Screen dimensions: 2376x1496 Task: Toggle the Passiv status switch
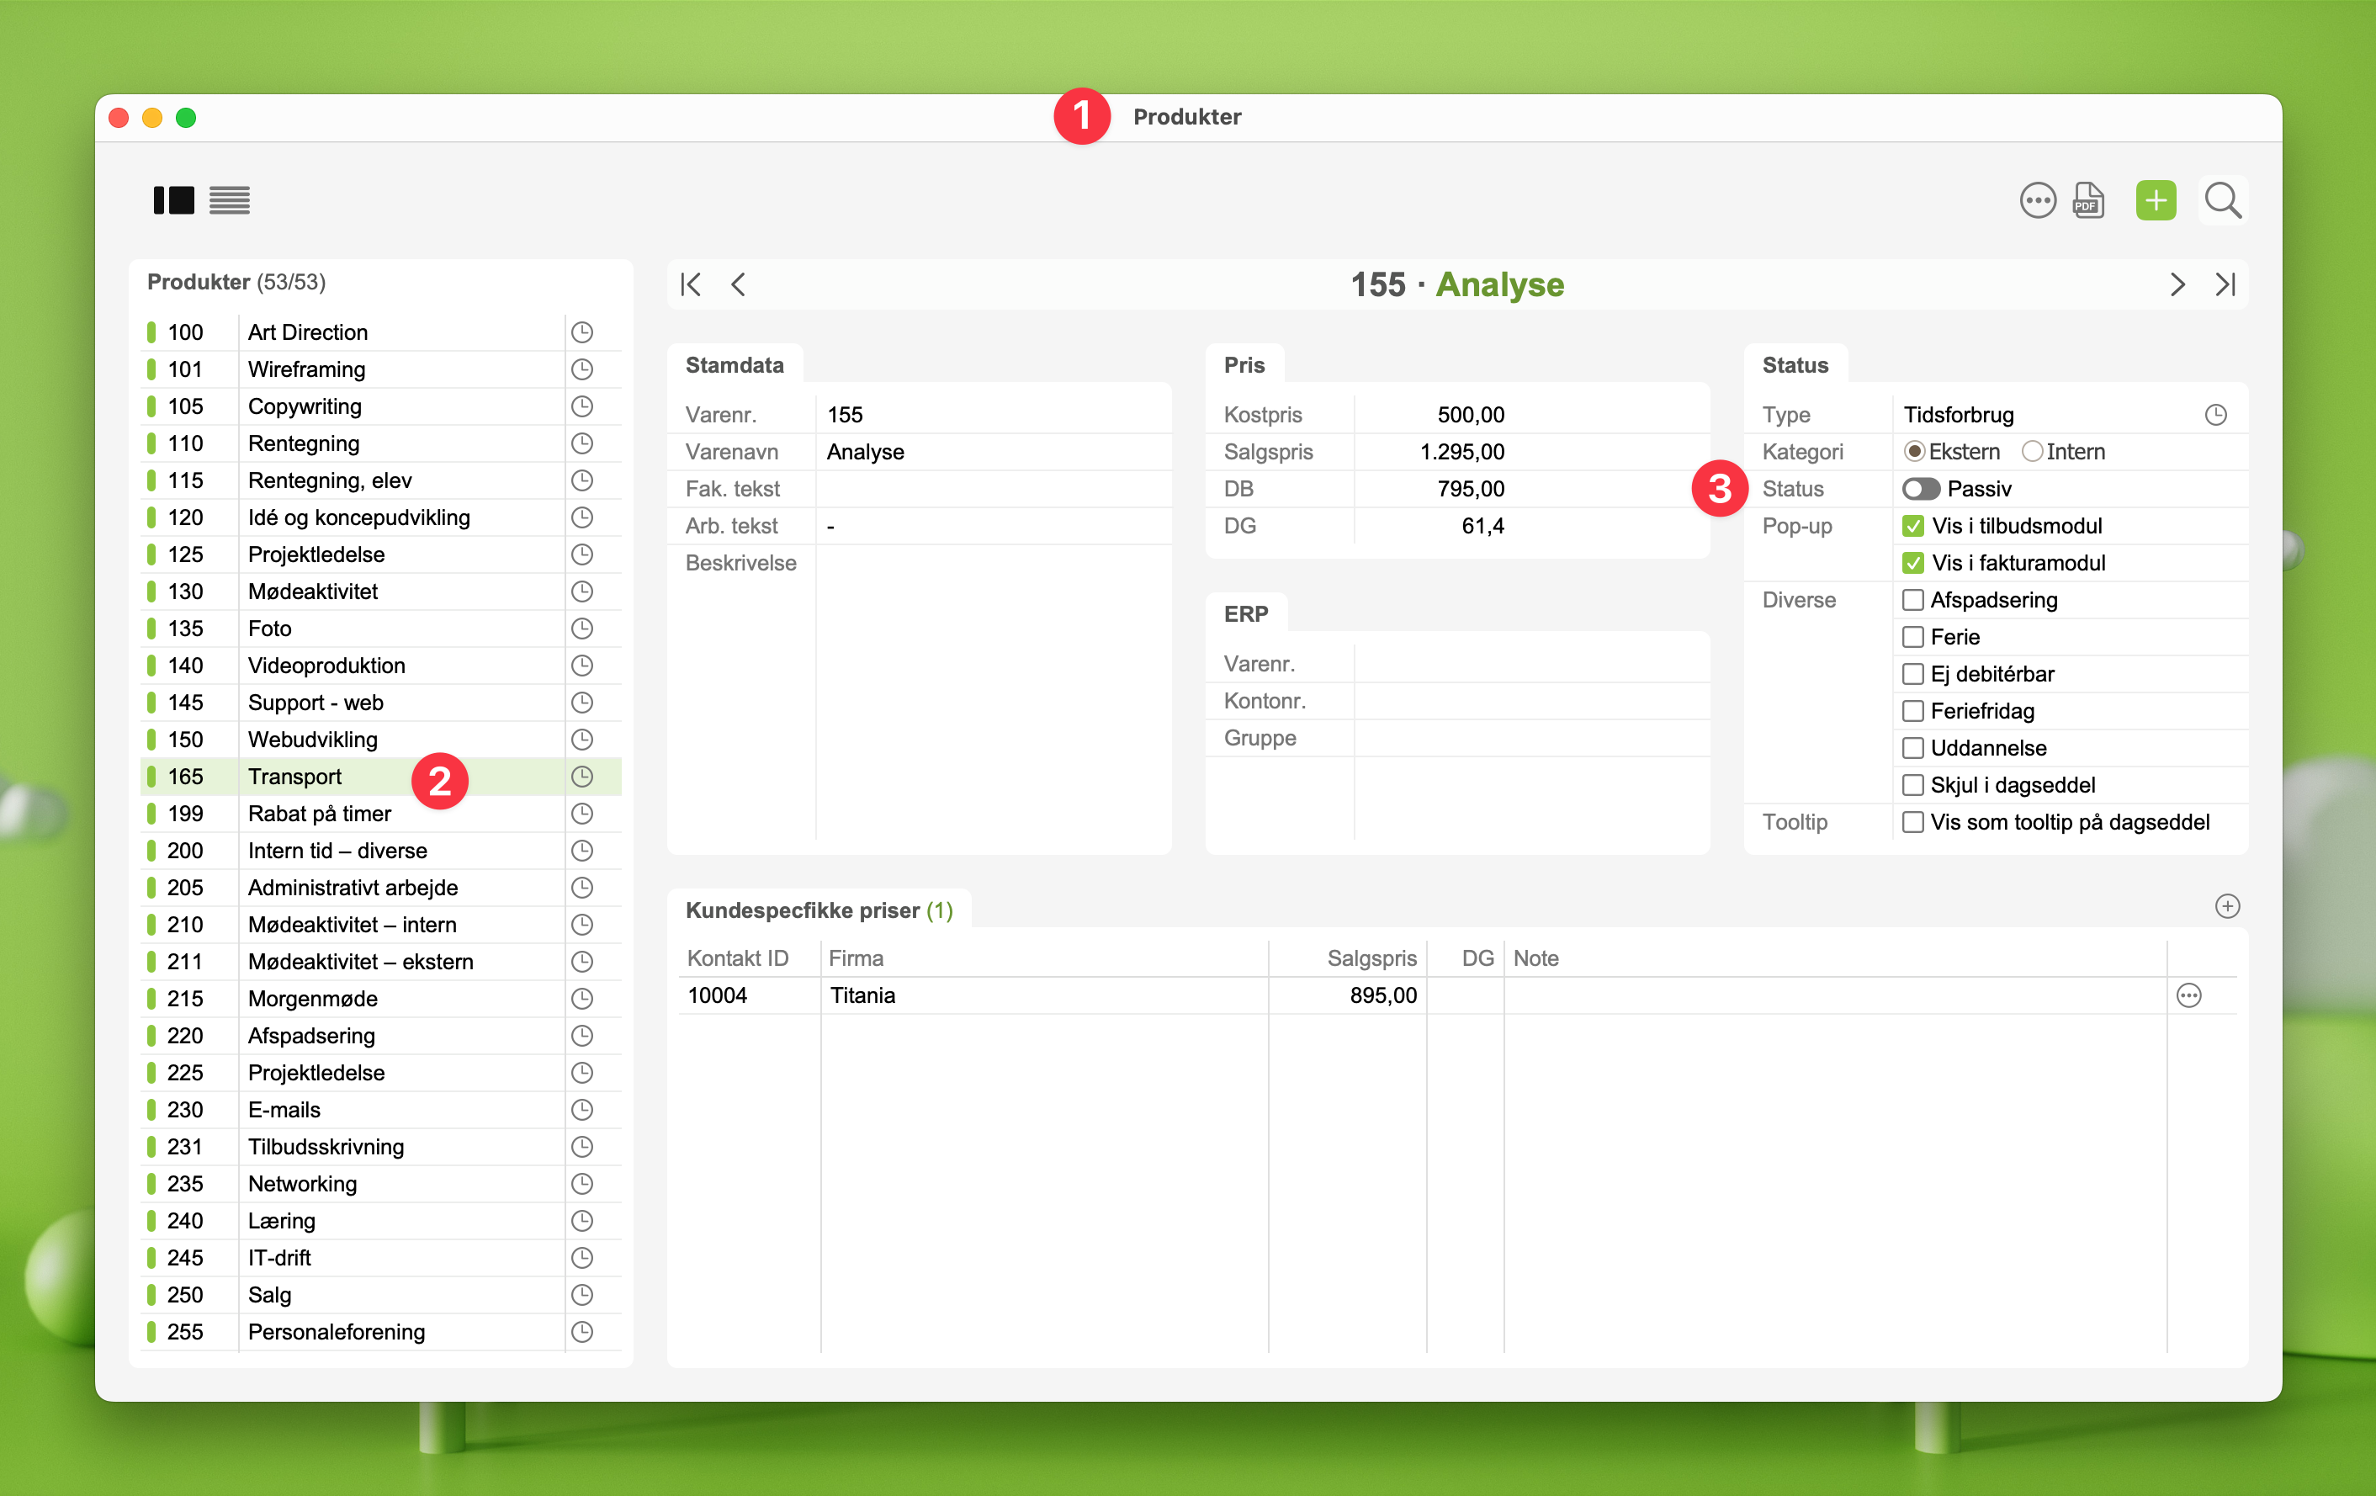click(1920, 490)
